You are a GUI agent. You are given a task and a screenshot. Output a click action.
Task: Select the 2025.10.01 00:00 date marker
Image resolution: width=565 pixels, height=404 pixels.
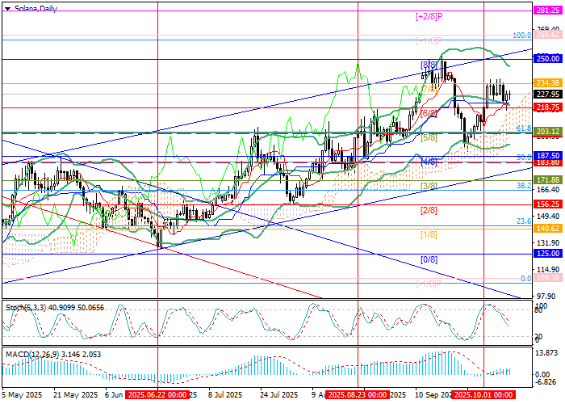pos(483,394)
